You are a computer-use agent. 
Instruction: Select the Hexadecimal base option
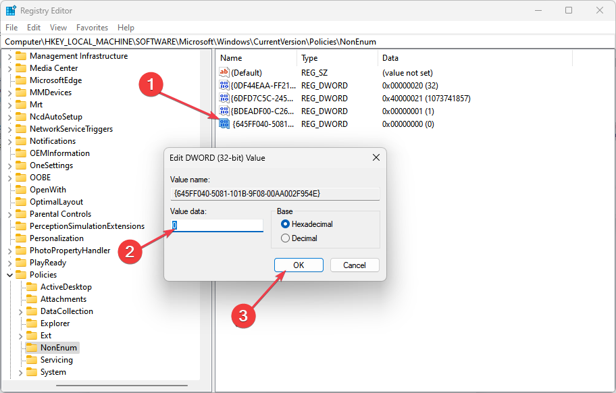coord(307,224)
